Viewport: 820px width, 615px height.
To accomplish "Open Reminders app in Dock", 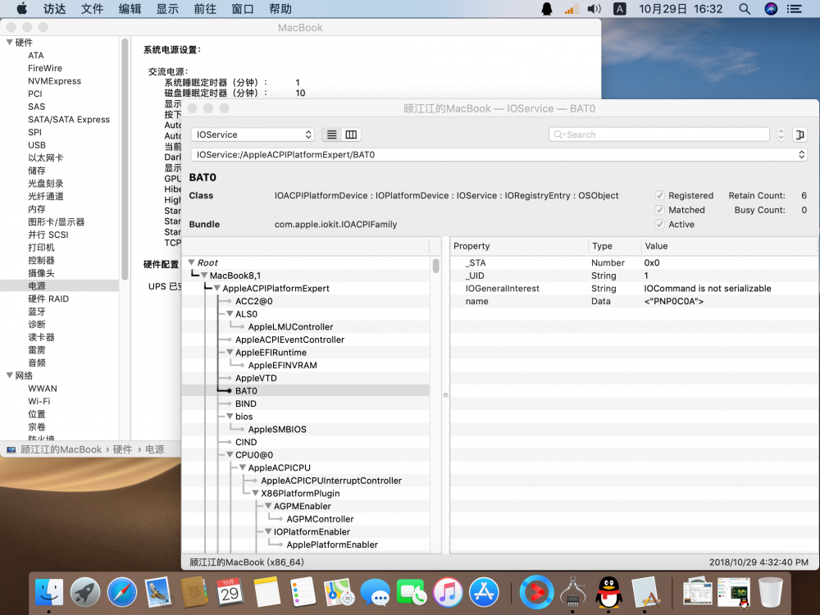I will [303, 592].
